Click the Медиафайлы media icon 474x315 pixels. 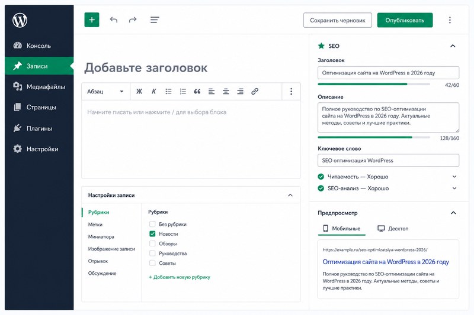(x=18, y=86)
